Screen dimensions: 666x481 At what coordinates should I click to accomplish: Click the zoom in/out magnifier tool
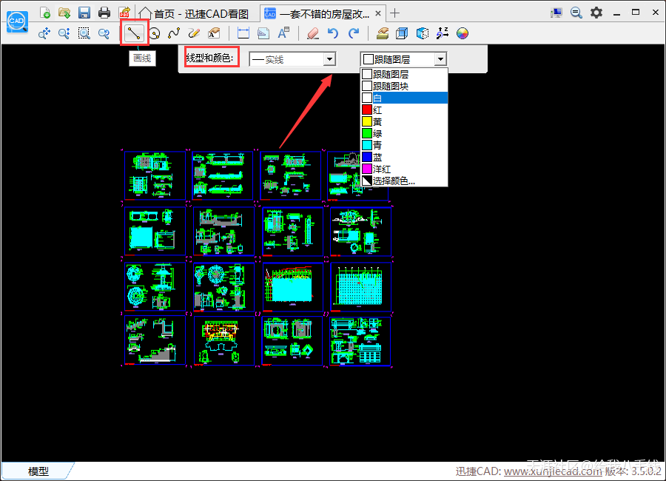pos(64,33)
